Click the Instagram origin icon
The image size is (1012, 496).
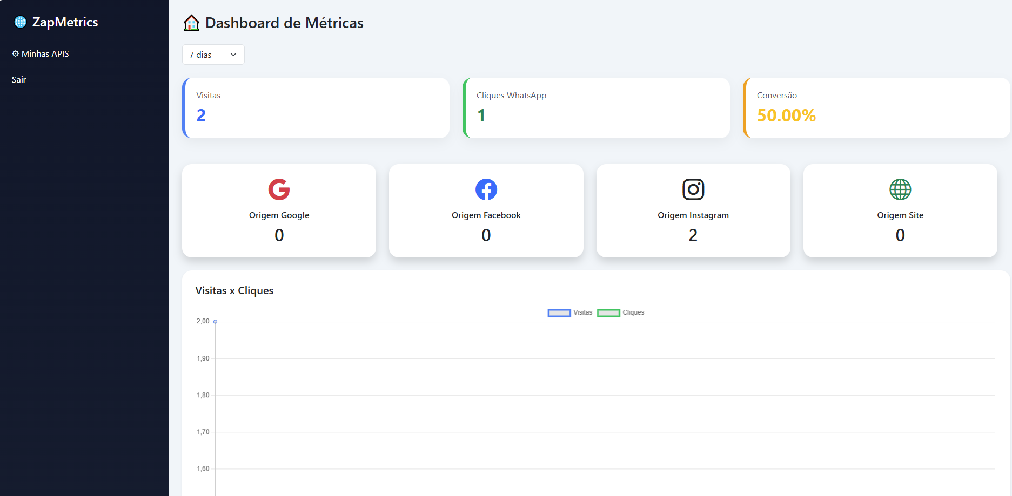(693, 189)
